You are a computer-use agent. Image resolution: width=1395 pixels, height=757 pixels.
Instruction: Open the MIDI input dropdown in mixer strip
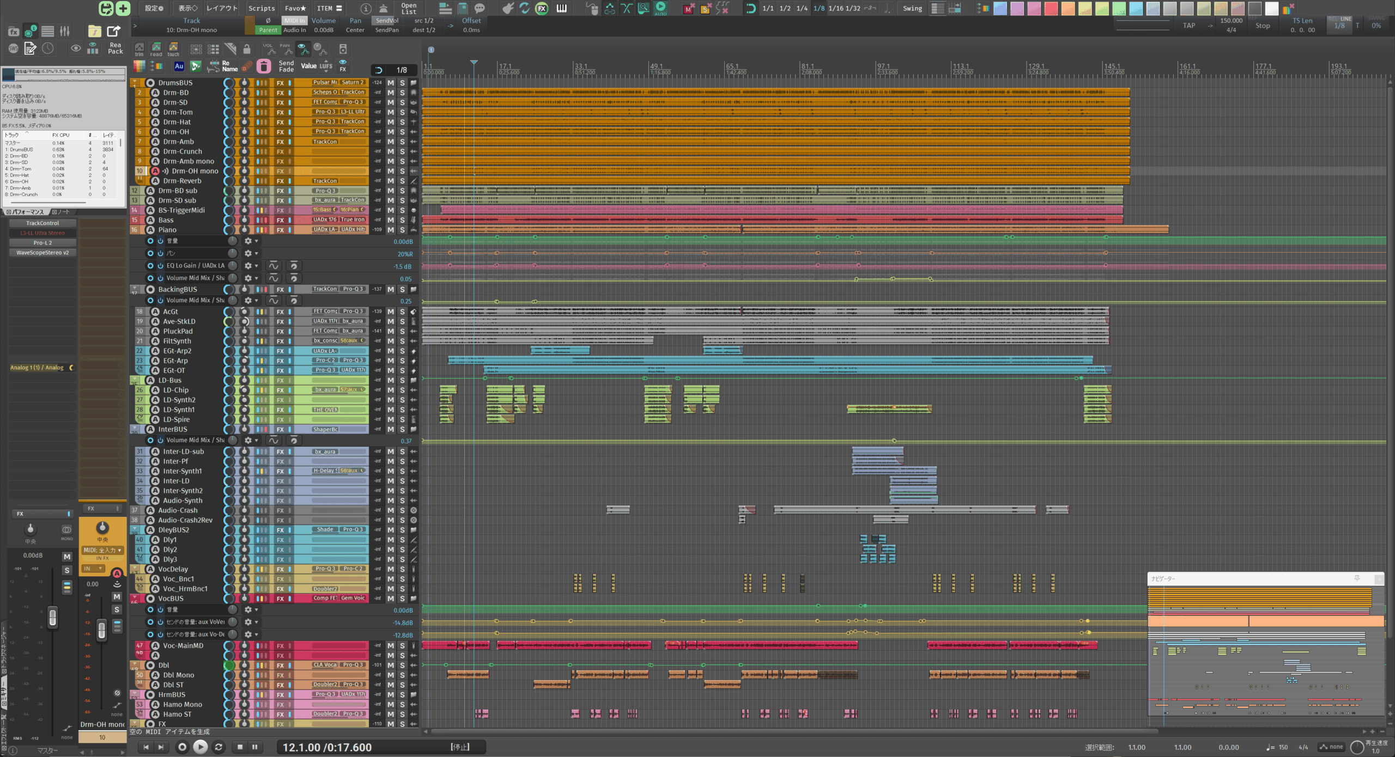click(102, 550)
